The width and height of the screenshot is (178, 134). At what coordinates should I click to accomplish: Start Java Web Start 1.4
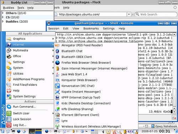pos(96,74)
